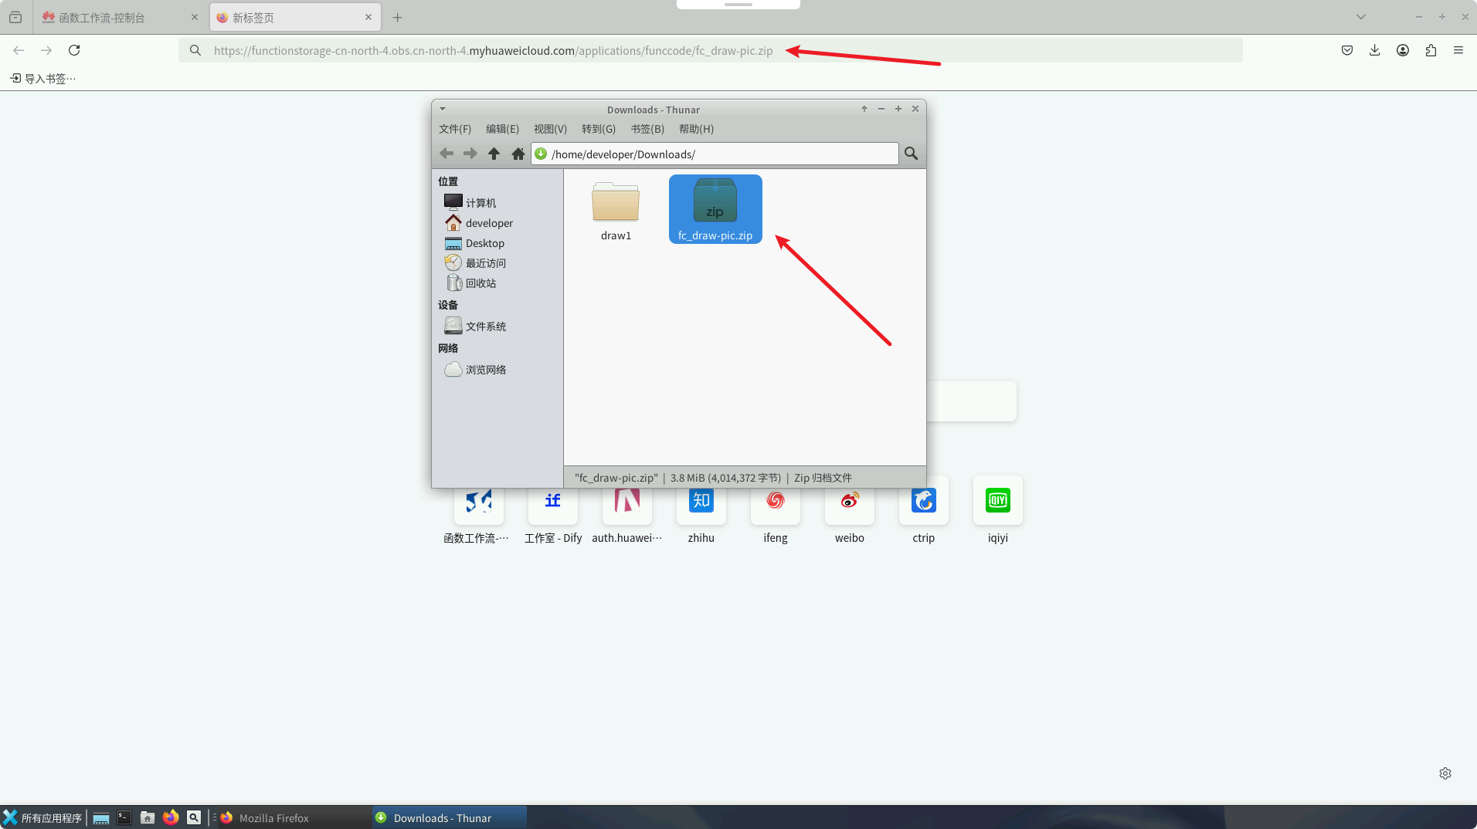Click the Thunar search magnifier icon
The width and height of the screenshot is (1477, 829).
[x=911, y=154]
